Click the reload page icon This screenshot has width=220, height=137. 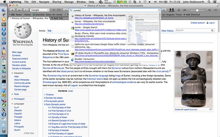[54, 10]
